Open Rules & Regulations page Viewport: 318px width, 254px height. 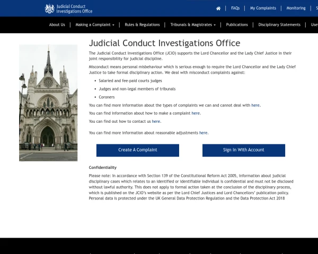point(142,25)
